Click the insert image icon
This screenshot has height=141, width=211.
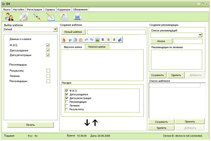pyautogui.click(x=97, y=40)
